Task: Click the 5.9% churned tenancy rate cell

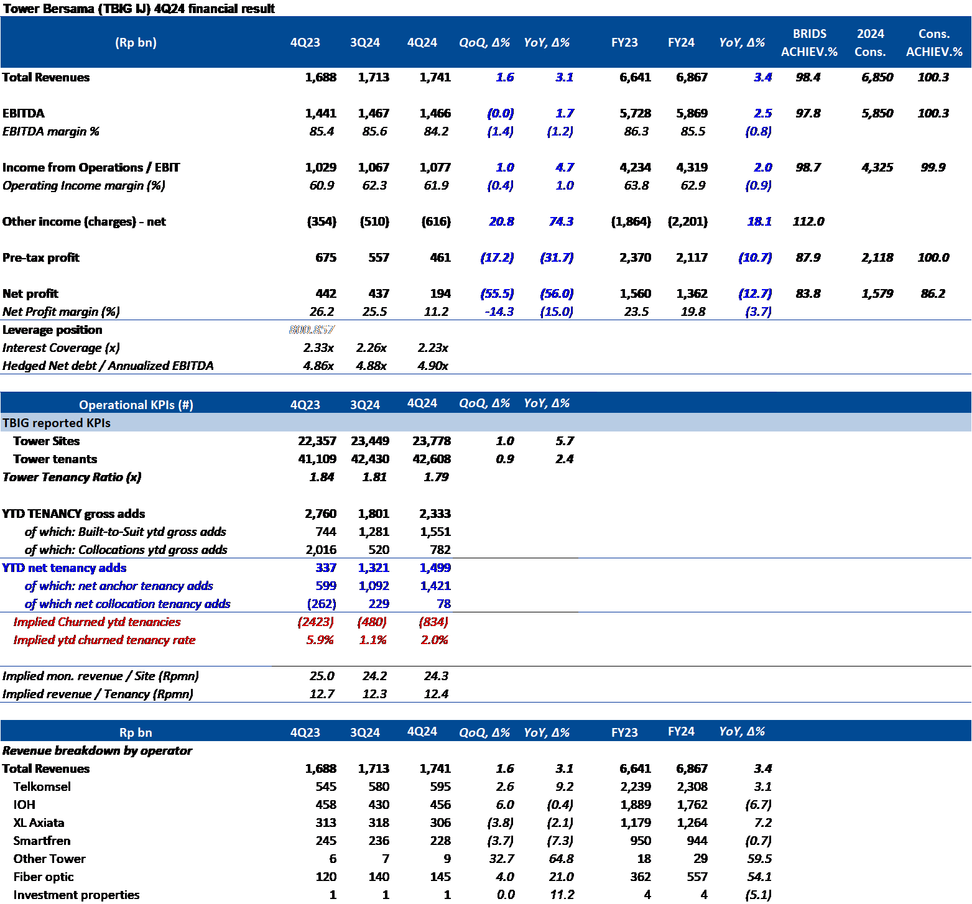Action: click(320, 640)
